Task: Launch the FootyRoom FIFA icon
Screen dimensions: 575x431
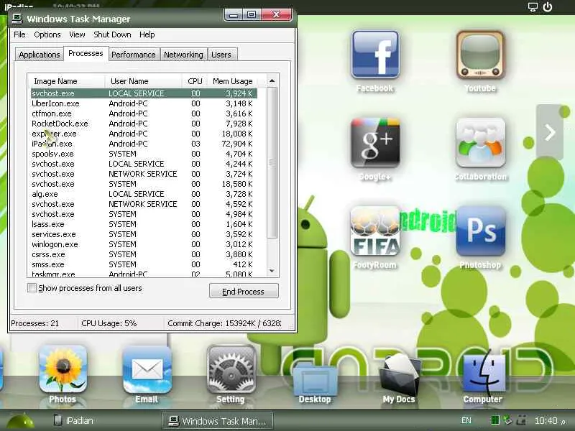Action: tap(374, 231)
